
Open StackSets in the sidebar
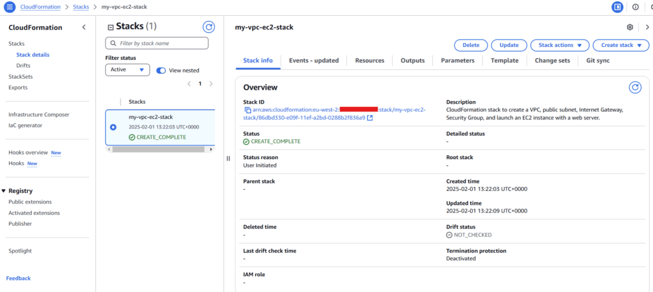coord(20,76)
